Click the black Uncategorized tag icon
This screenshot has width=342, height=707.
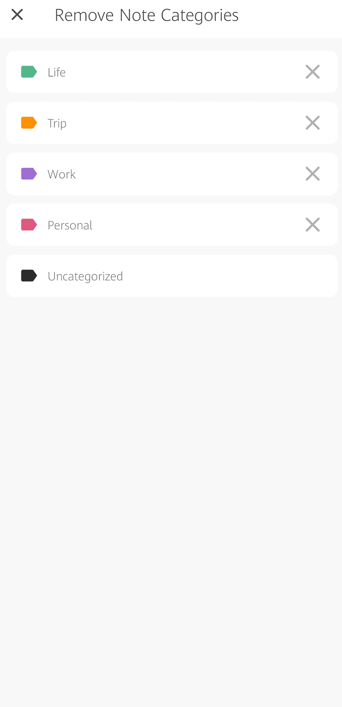(29, 275)
